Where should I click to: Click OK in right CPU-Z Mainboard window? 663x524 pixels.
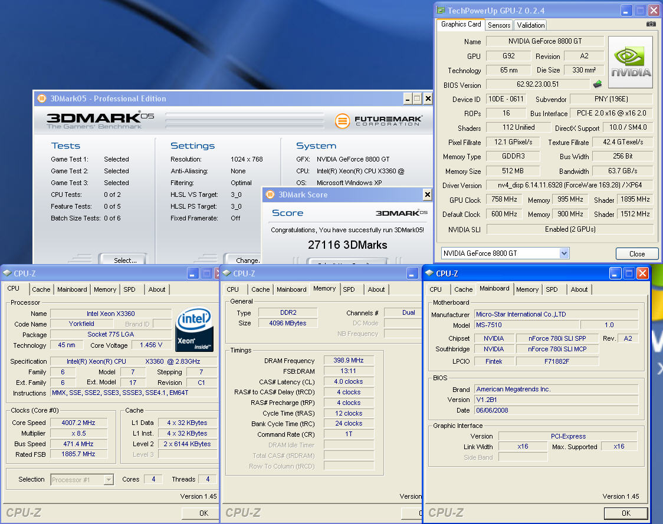click(626, 513)
